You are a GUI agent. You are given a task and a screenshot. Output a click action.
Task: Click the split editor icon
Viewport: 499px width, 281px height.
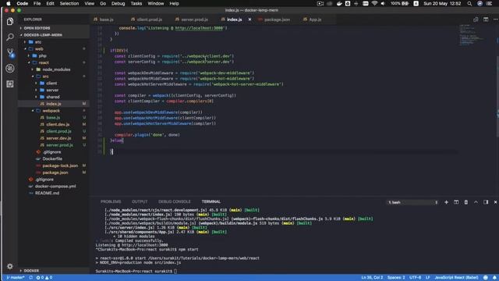pyautogui.click(x=486, y=20)
